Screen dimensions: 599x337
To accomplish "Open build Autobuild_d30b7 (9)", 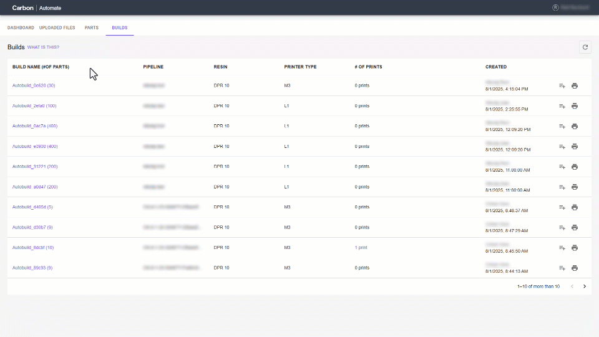I will tap(32, 227).
